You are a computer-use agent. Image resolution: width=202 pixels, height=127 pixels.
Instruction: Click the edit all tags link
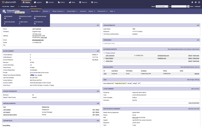click(x=190, y=80)
